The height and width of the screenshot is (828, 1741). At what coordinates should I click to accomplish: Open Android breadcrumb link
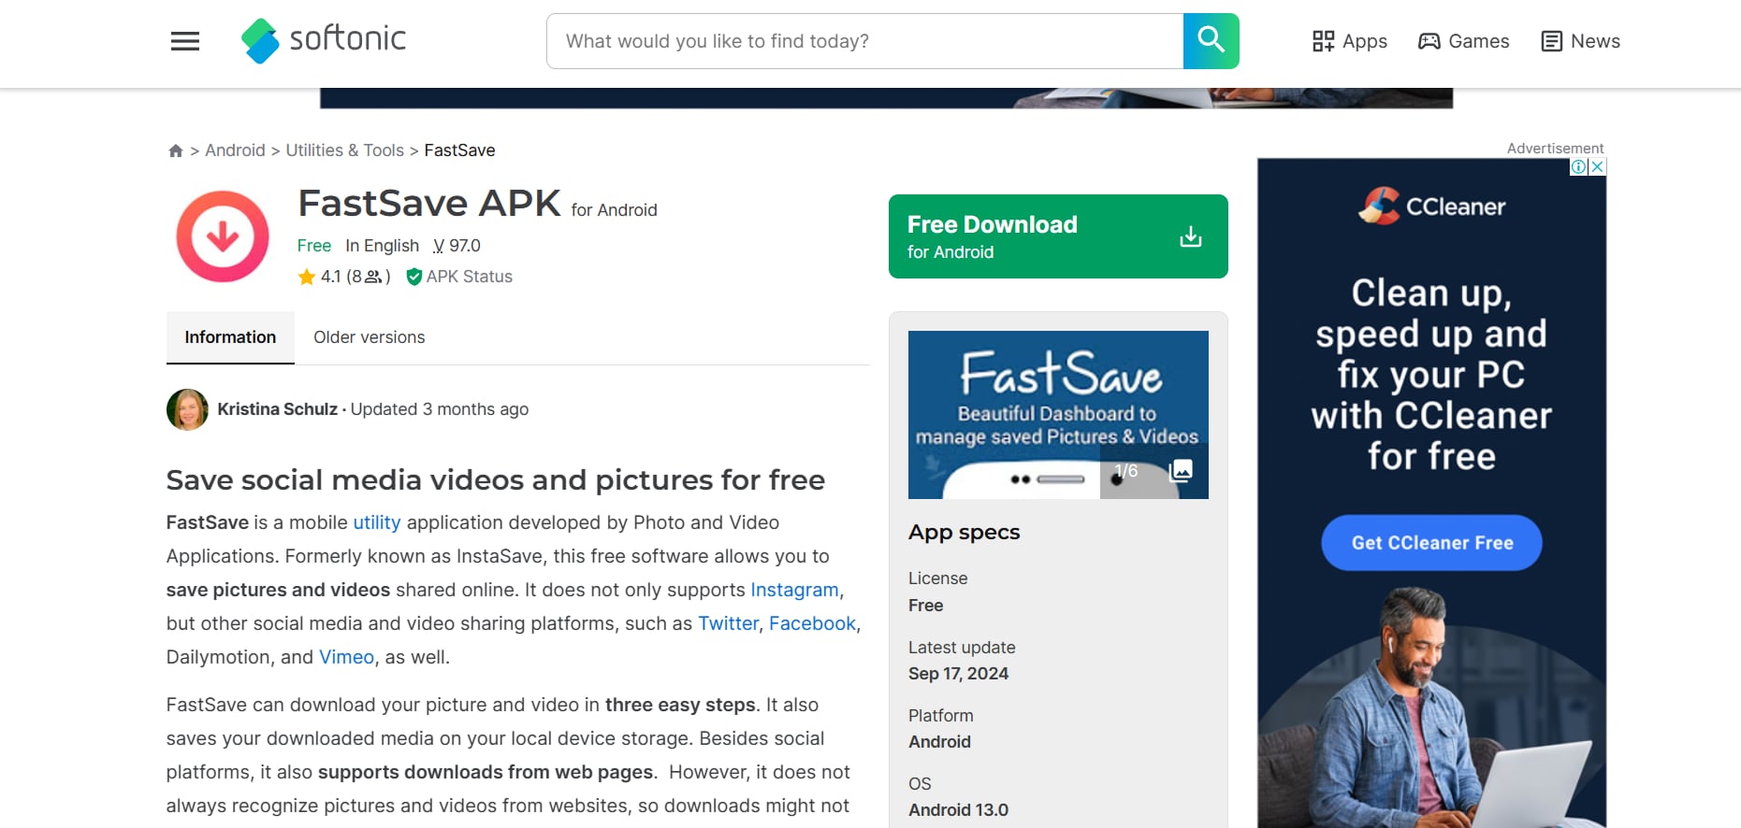pos(235,150)
